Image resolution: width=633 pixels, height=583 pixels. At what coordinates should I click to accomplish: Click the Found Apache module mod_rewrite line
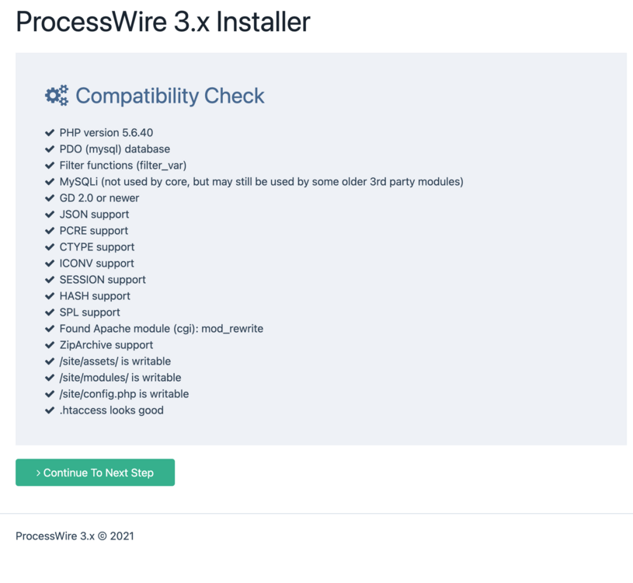161,329
